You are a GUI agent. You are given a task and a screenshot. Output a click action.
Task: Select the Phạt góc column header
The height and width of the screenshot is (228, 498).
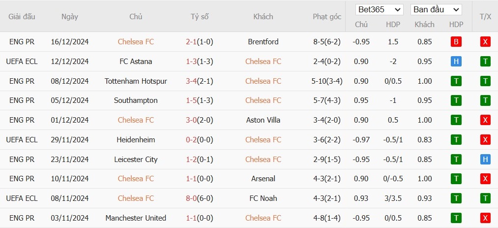tap(327, 17)
